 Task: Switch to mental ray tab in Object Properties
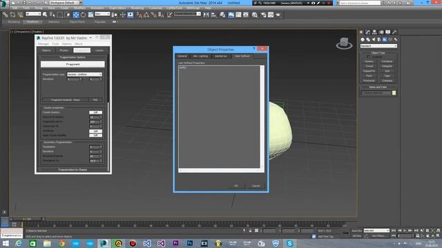(x=221, y=56)
